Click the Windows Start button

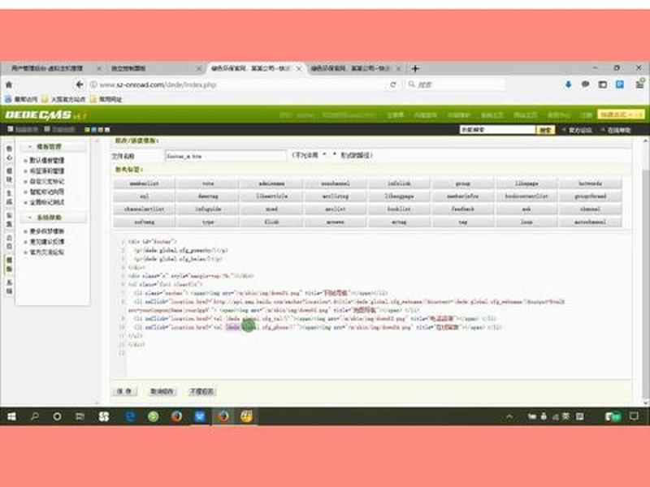click(11, 416)
